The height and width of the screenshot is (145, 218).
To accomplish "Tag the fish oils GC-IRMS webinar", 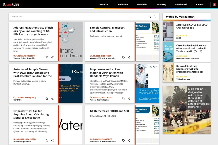I will (47, 57).
